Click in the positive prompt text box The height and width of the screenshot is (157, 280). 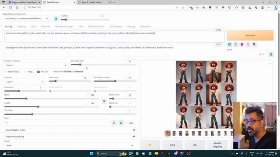114,36
